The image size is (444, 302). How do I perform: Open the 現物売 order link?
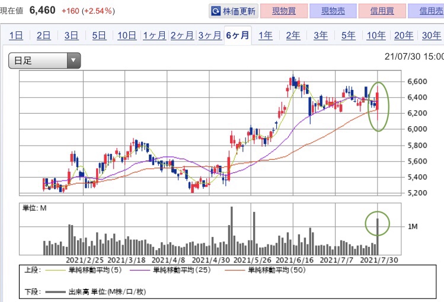click(x=333, y=11)
